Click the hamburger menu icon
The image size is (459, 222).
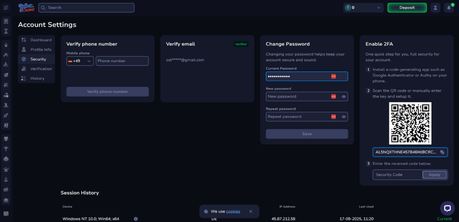point(6,8)
